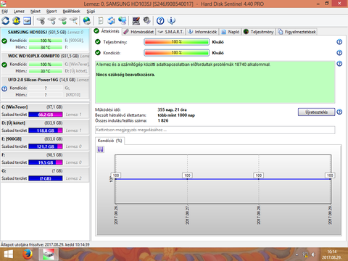This screenshot has height=261, width=348.
Task: Click the question mark icon of Silicon-Power disk
Action: (x=4, y=88)
